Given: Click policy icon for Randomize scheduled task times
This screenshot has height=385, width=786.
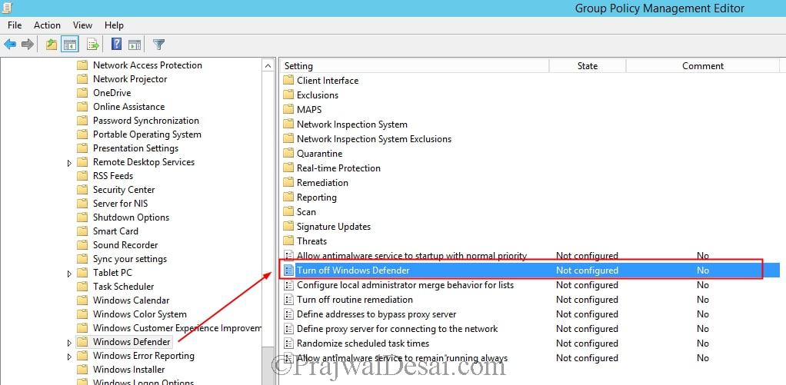Looking at the screenshot, I should [288, 344].
